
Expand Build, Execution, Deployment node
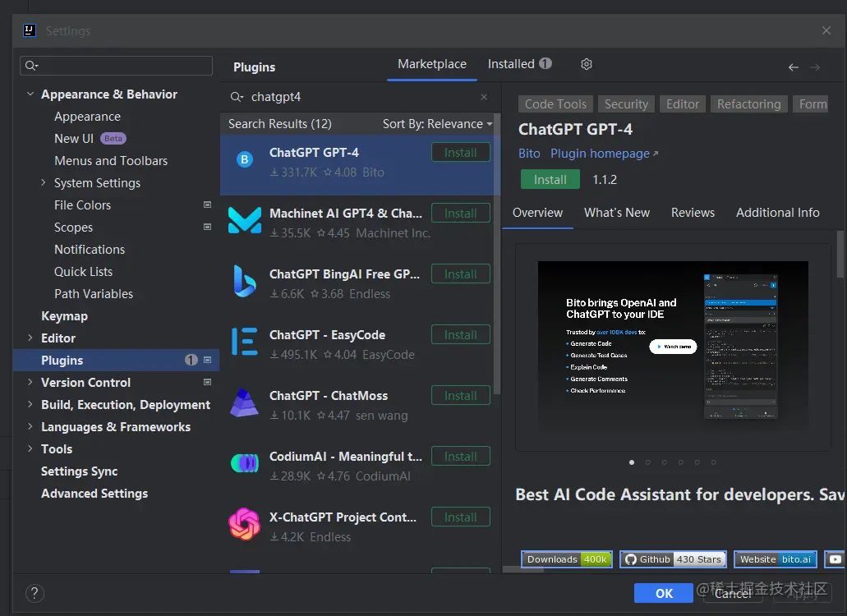click(30, 404)
